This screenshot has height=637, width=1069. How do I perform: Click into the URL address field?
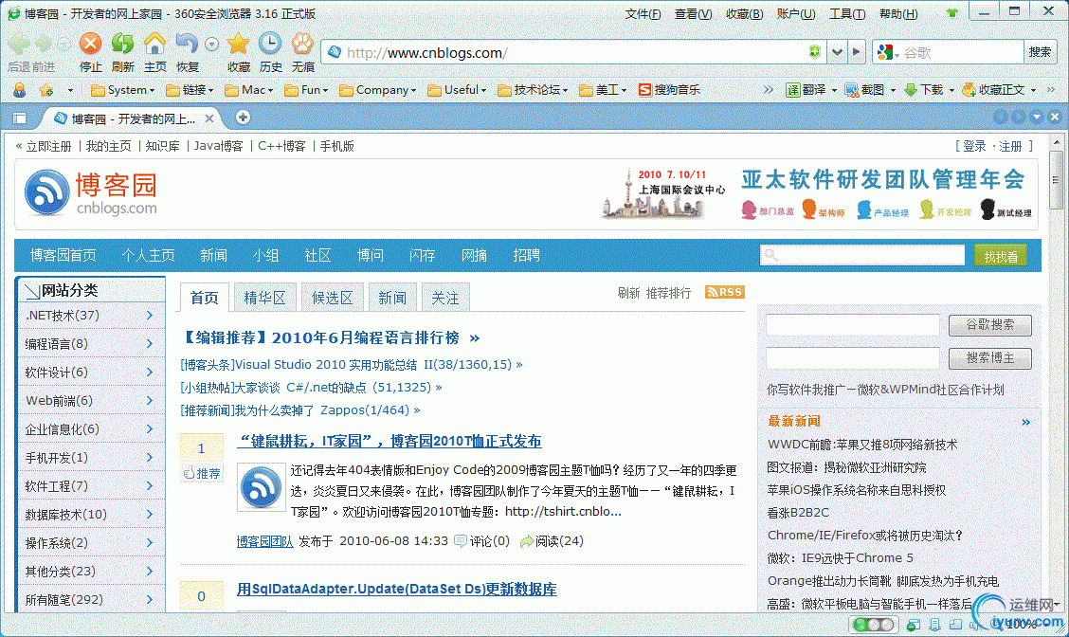[x=572, y=52]
